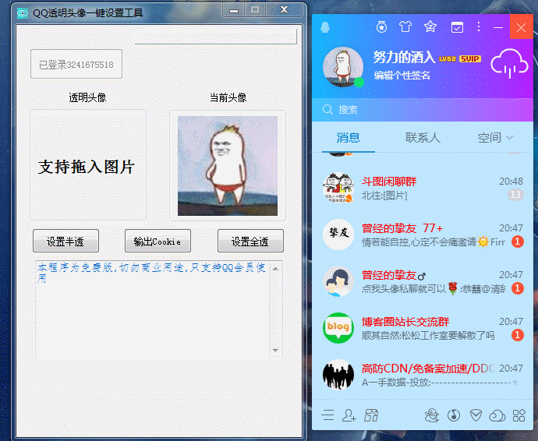Close the QQ main panel
538x441 pixels.
pyautogui.click(x=521, y=27)
